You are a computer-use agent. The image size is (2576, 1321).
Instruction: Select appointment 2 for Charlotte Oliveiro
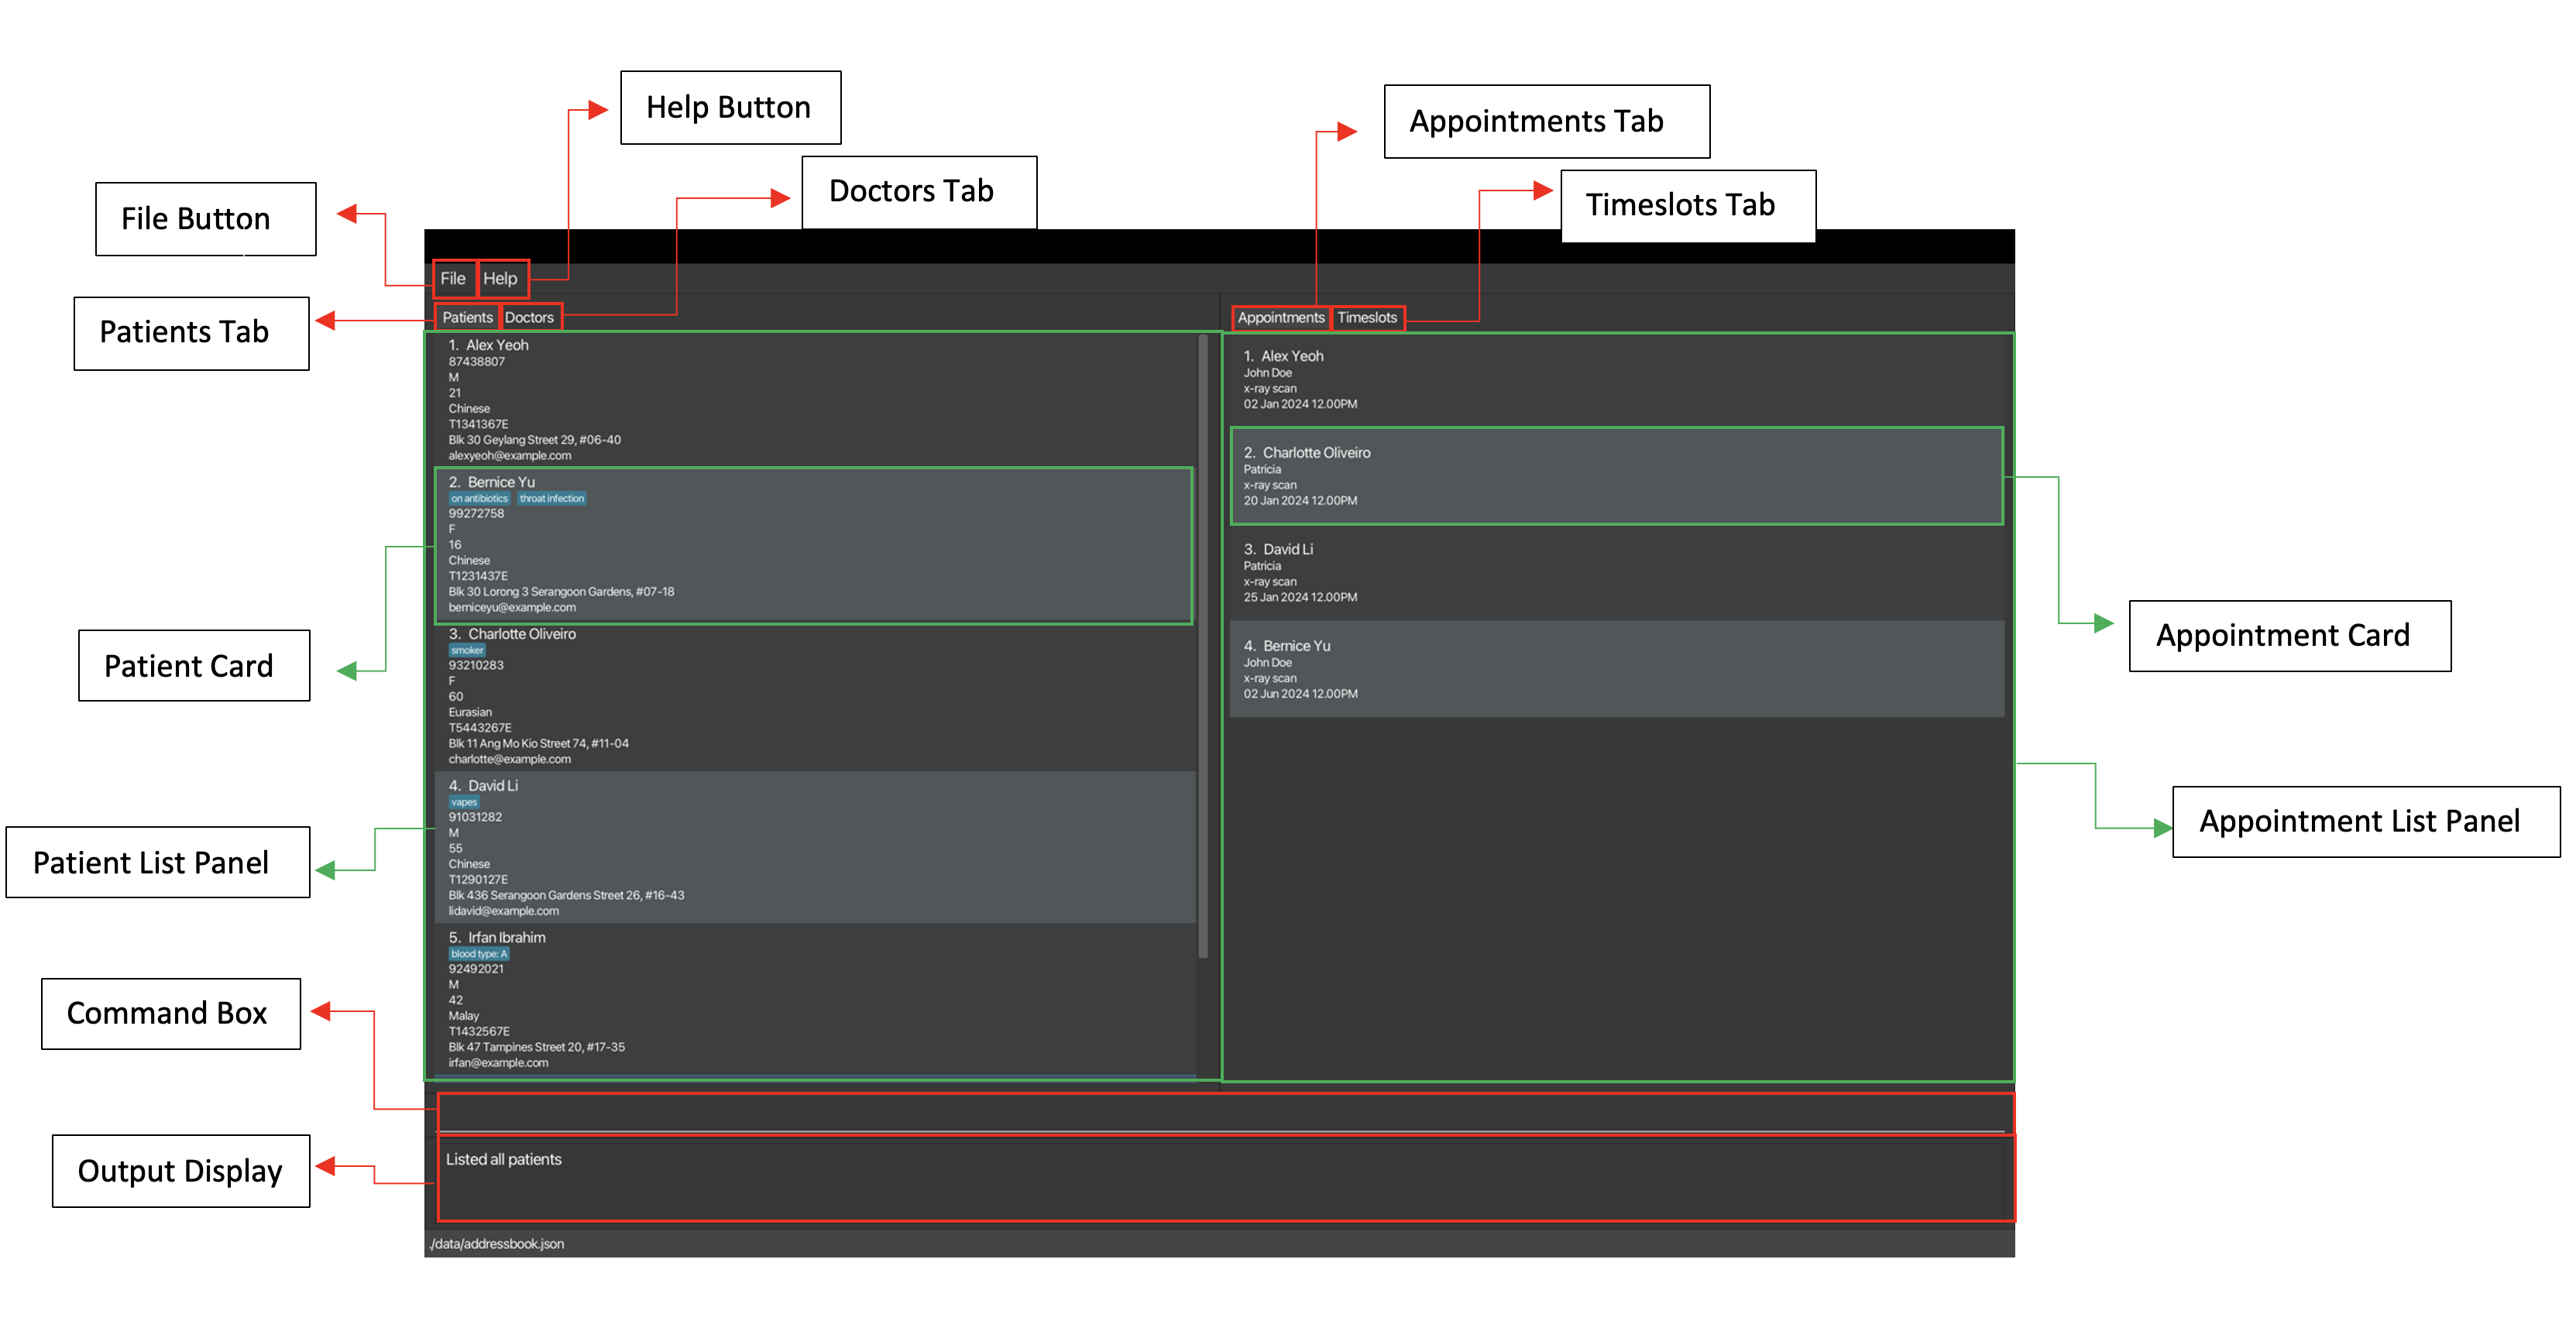pyautogui.click(x=1617, y=476)
